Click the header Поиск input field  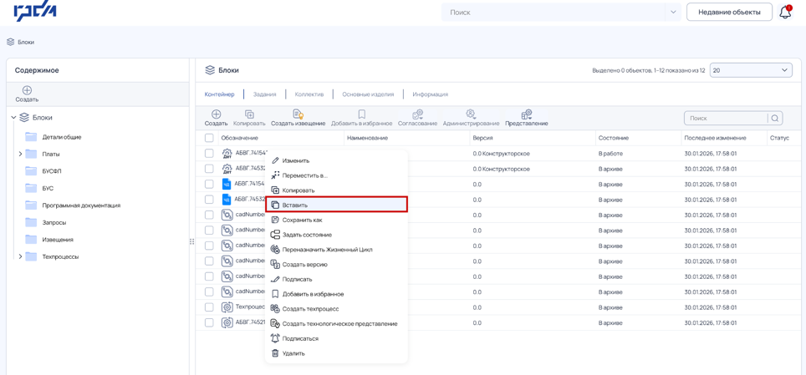[553, 12]
